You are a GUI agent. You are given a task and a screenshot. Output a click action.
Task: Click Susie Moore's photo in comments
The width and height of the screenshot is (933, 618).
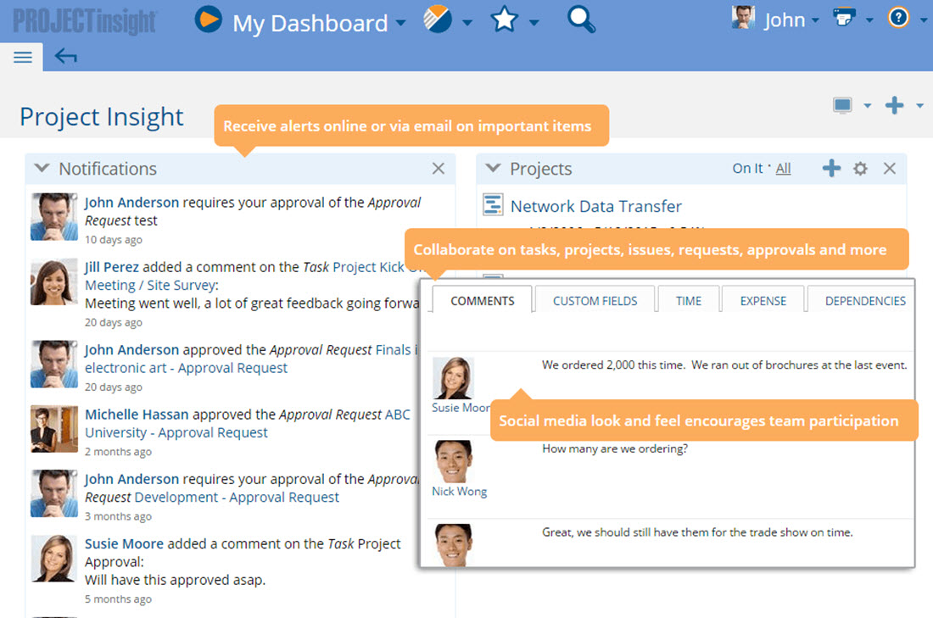click(453, 378)
